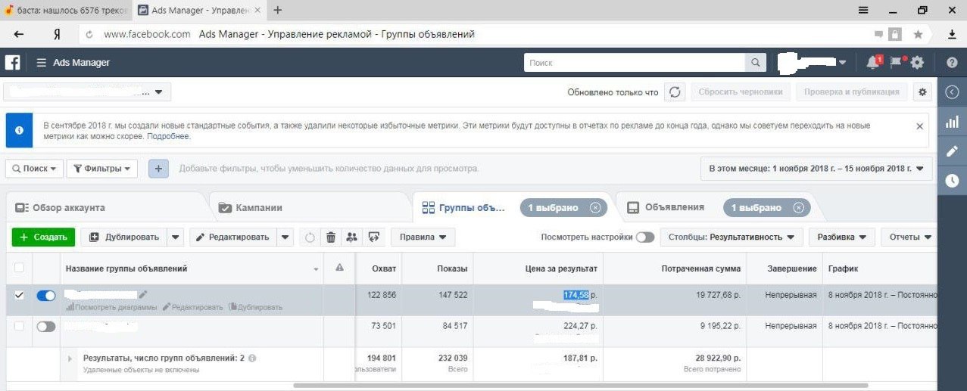This screenshot has width=967, height=391.
Task: Open the Поиск dropdown in filter bar
Action: pos(34,169)
